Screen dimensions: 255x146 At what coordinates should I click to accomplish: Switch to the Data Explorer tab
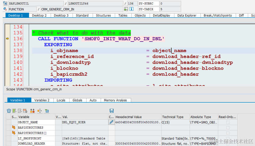pos(187,15)
